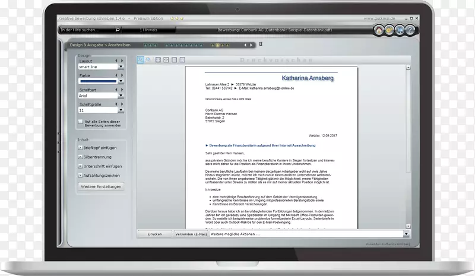Click the zoom out magnifier icon
The width and height of the screenshot is (475, 276).
[149, 59]
